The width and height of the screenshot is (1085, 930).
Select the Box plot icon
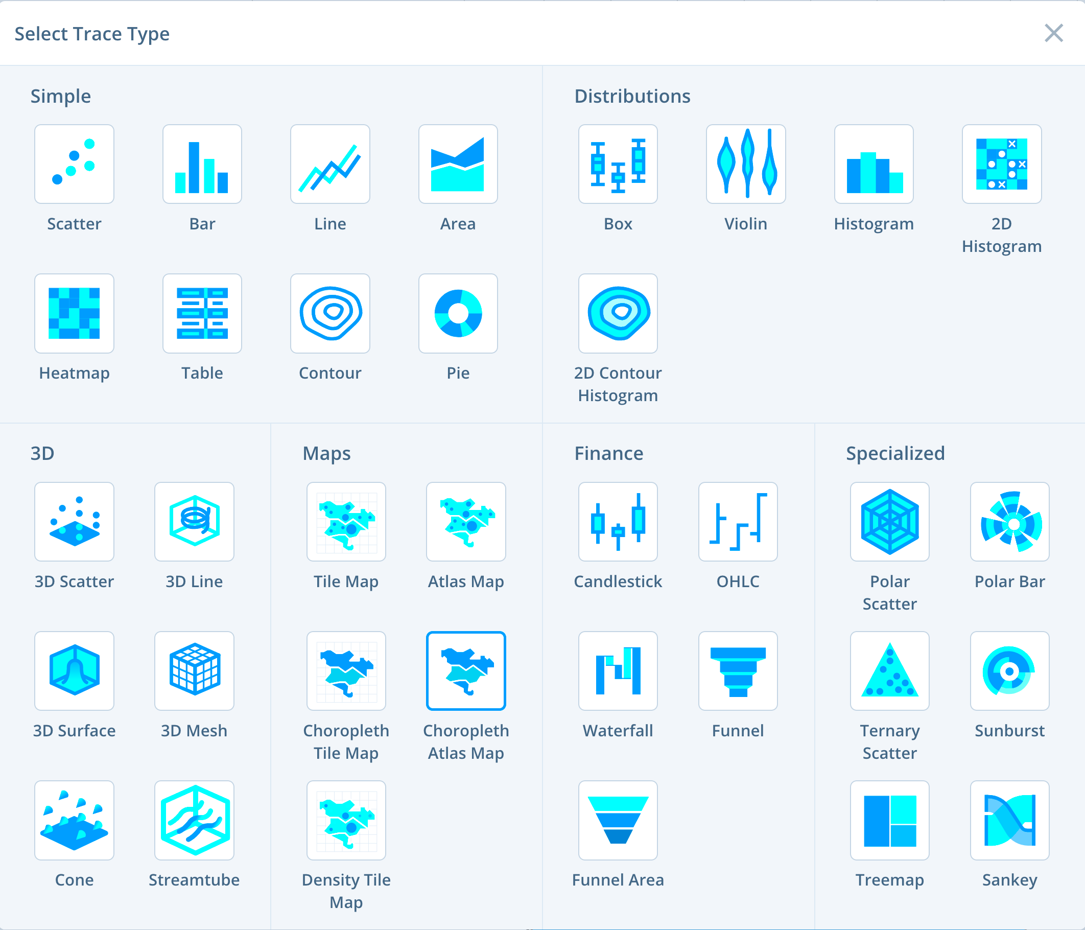coord(618,164)
